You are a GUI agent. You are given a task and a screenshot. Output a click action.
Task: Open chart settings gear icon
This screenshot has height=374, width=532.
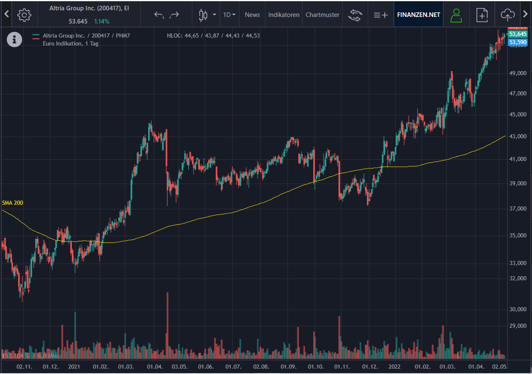coord(24,14)
